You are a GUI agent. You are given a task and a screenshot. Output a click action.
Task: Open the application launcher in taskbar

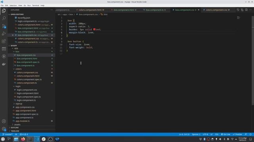click(3, 139)
